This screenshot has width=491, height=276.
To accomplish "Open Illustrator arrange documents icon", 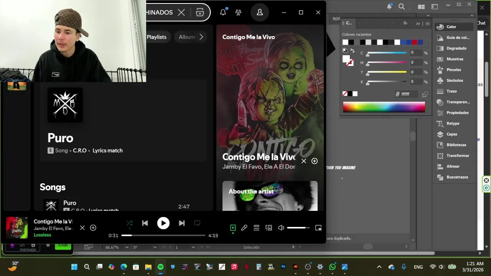I will pyautogui.click(x=421, y=7).
